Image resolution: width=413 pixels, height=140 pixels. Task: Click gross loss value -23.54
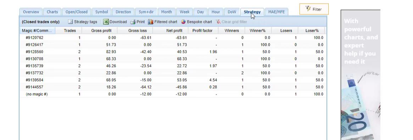[x=146, y=66]
